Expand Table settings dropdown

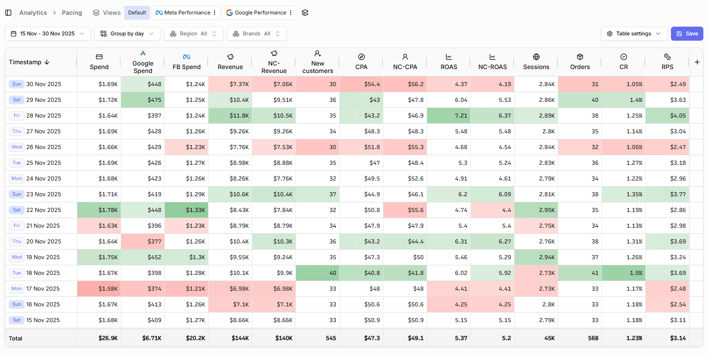point(634,34)
